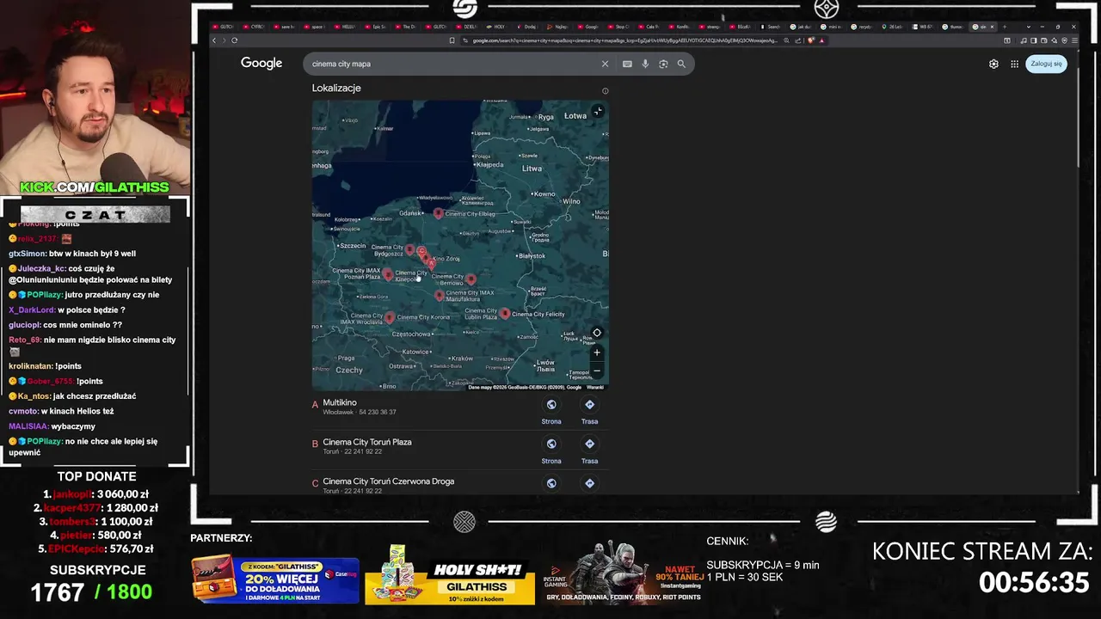Select the Cinema City Felicity map pin
1101x619 pixels.
click(x=505, y=314)
